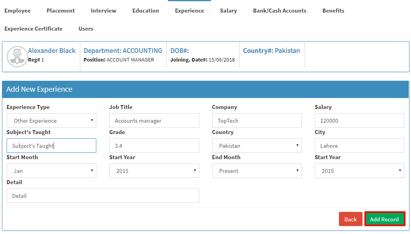Open the Alexander Black name link
The height and width of the screenshot is (234, 411).
pos(52,51)
